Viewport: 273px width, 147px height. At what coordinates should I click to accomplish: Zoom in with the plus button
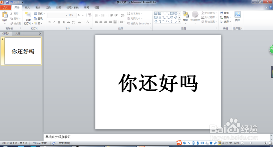point(266,143)
